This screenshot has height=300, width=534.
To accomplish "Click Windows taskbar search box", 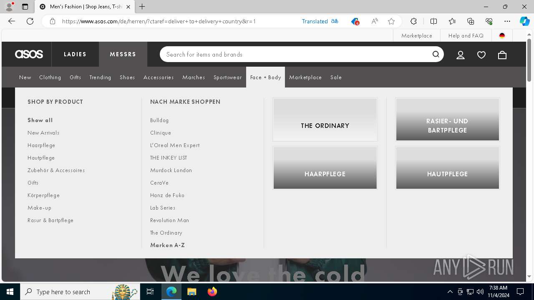I will tap(79, 292).
